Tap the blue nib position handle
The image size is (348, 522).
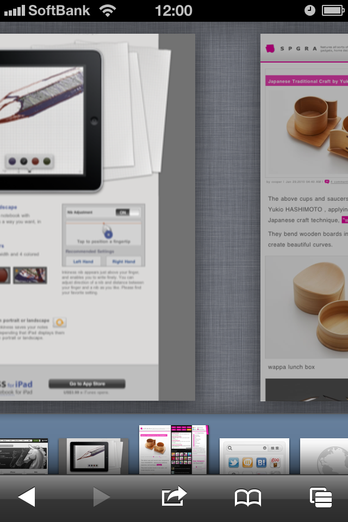click(x=108, y=234)
